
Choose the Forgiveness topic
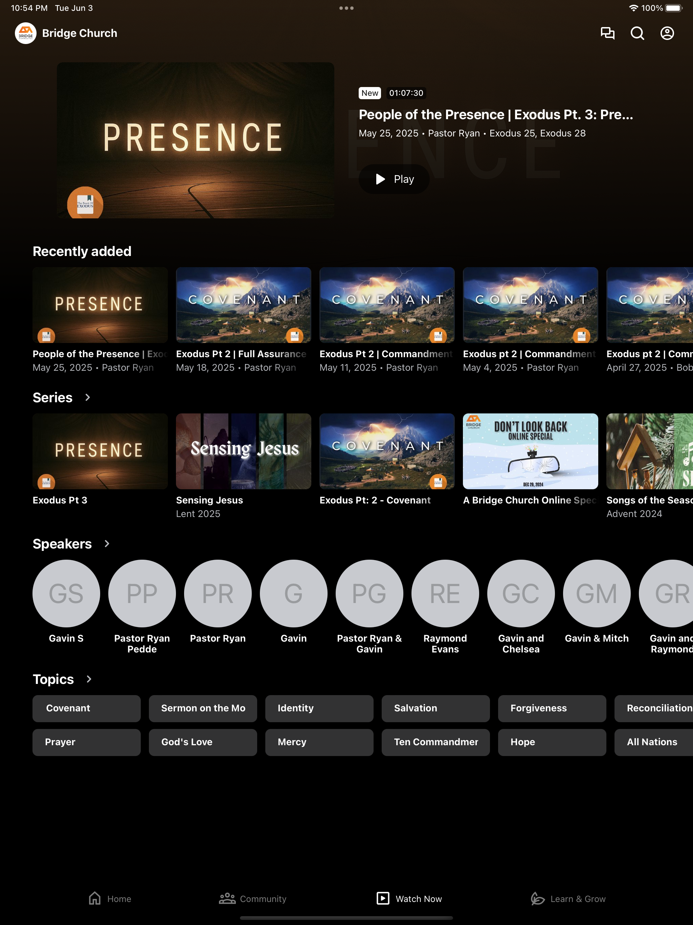click(552, 708)
